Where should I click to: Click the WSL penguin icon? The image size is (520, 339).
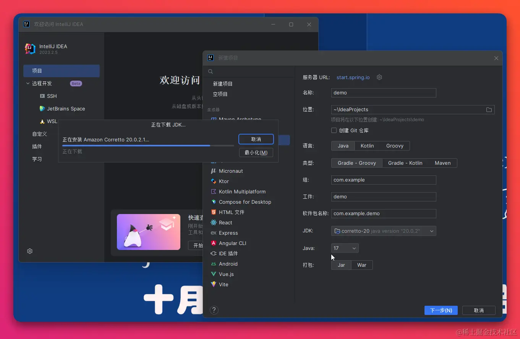click(x=42, y=122)
